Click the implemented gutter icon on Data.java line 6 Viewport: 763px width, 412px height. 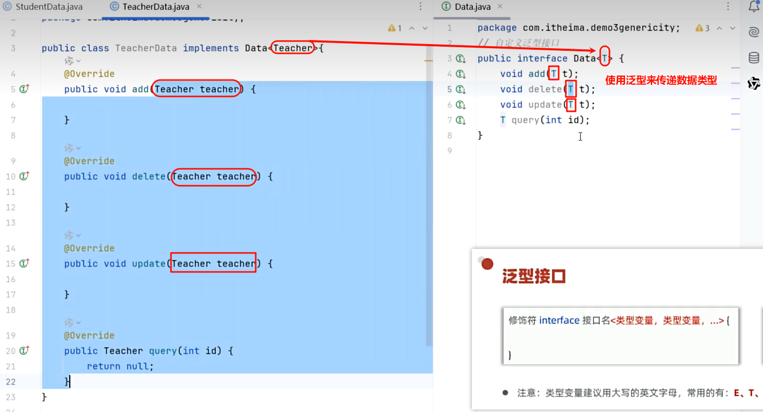pyautogui.click(x=461, y=105)
